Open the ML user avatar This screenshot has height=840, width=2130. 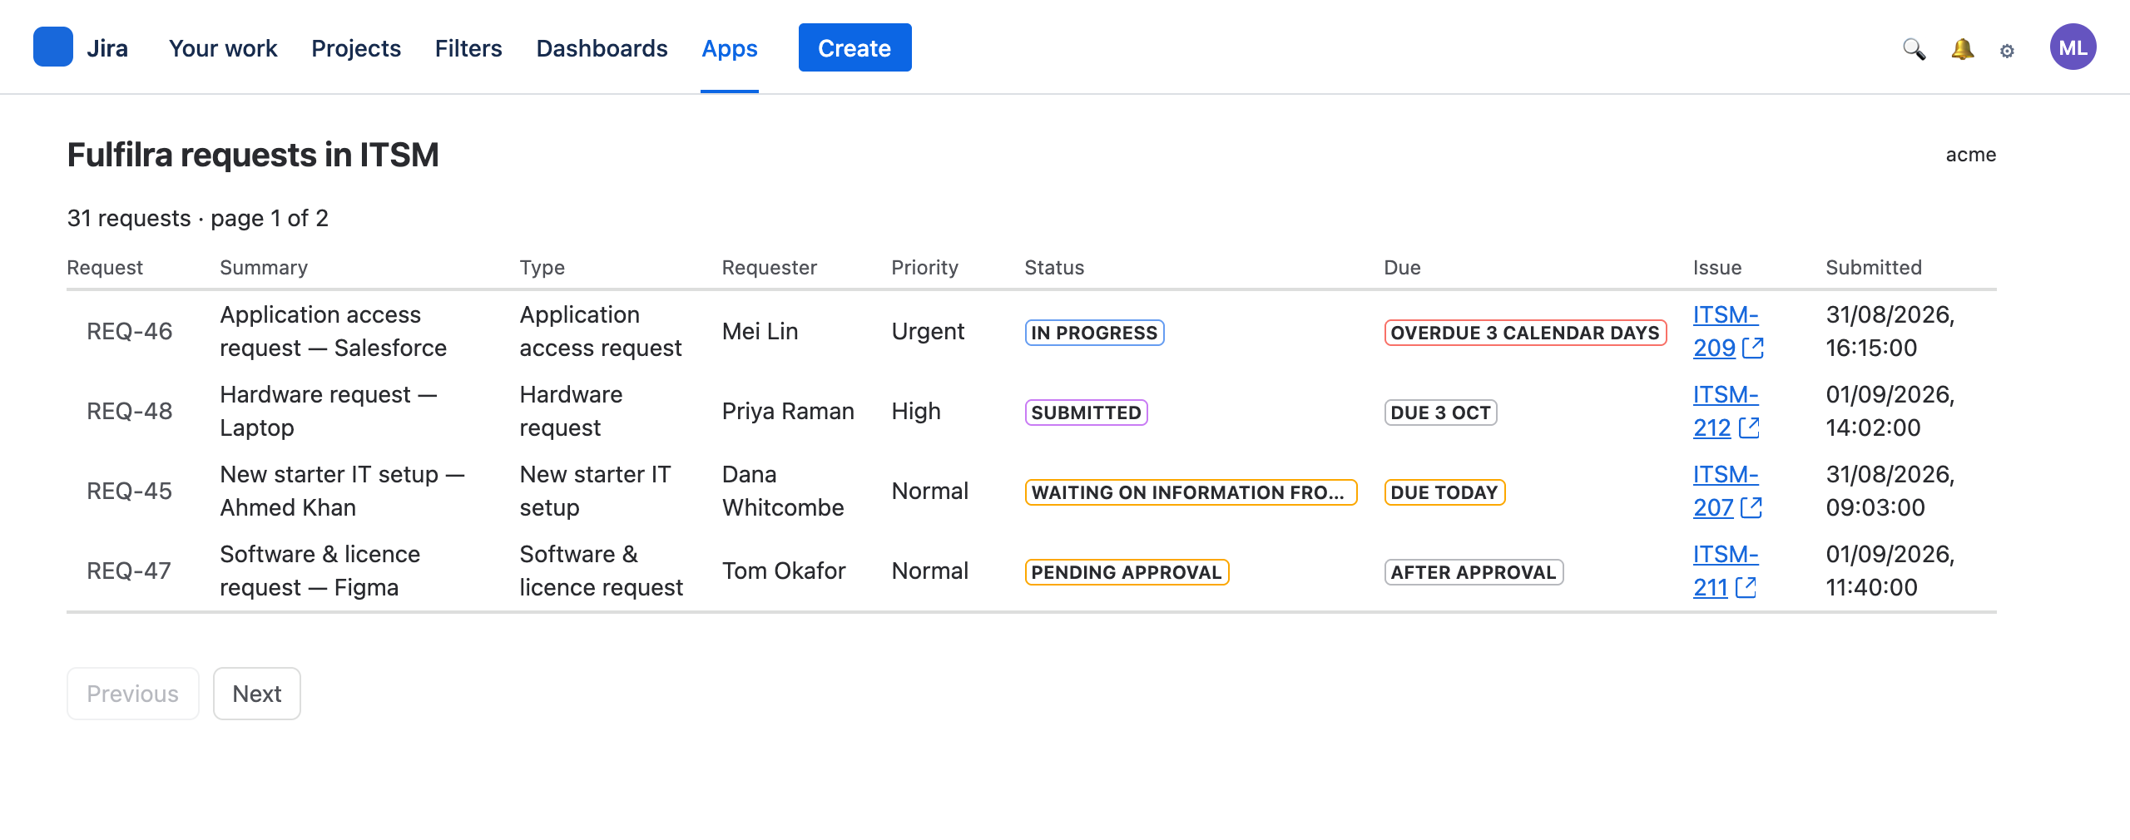2073,47
